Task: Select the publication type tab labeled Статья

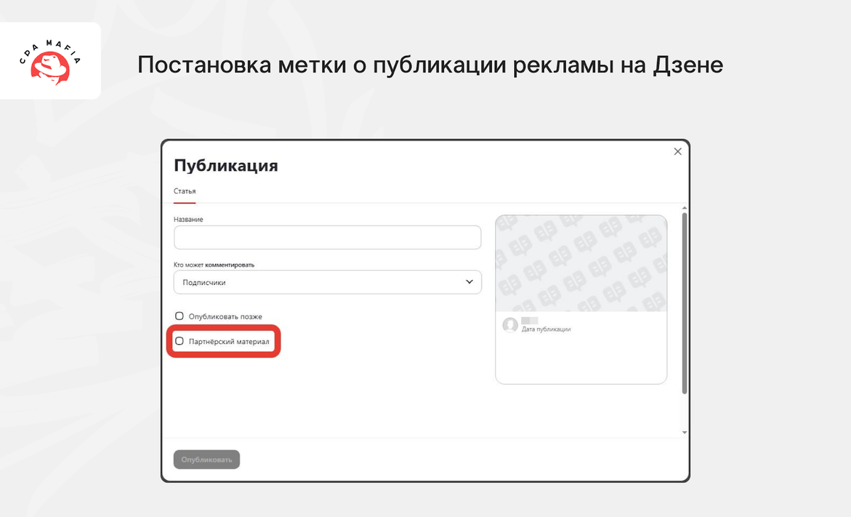Action: tap(183, 190)
